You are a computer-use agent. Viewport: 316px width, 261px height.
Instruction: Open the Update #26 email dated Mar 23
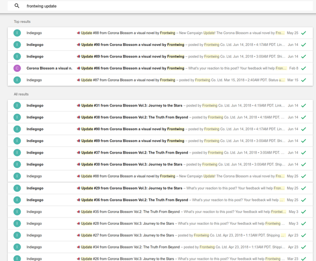coord(176,258)
